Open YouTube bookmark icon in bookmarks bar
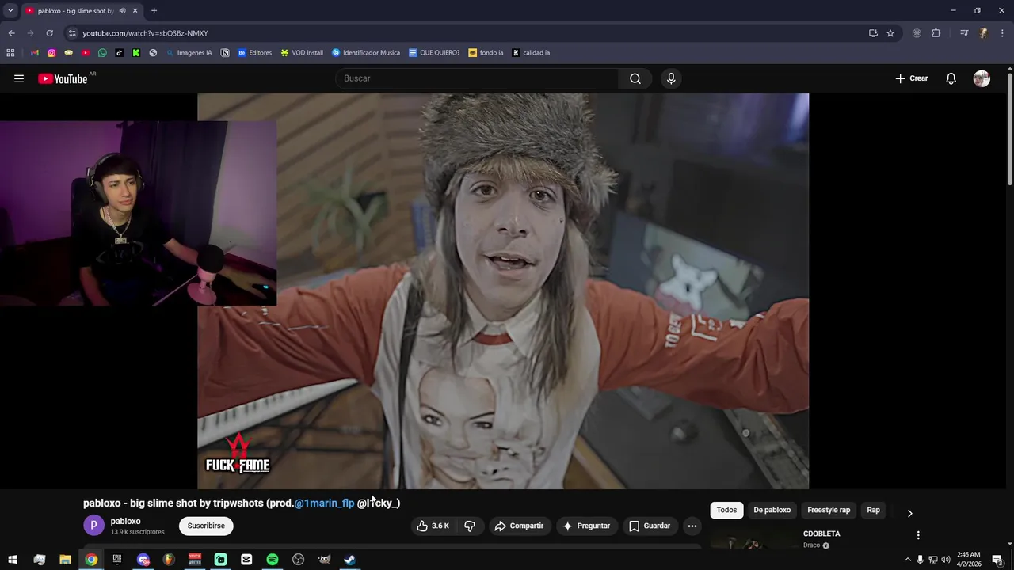Screen dimensions: 1014x570 [86, 53]
